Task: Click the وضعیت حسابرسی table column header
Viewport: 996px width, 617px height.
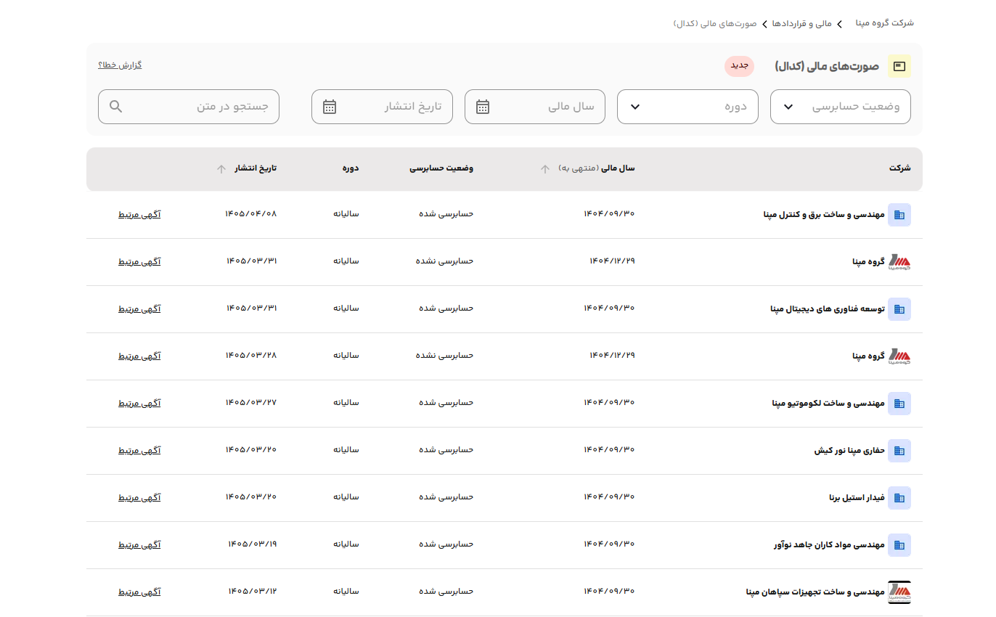Action: pos(441,168)
